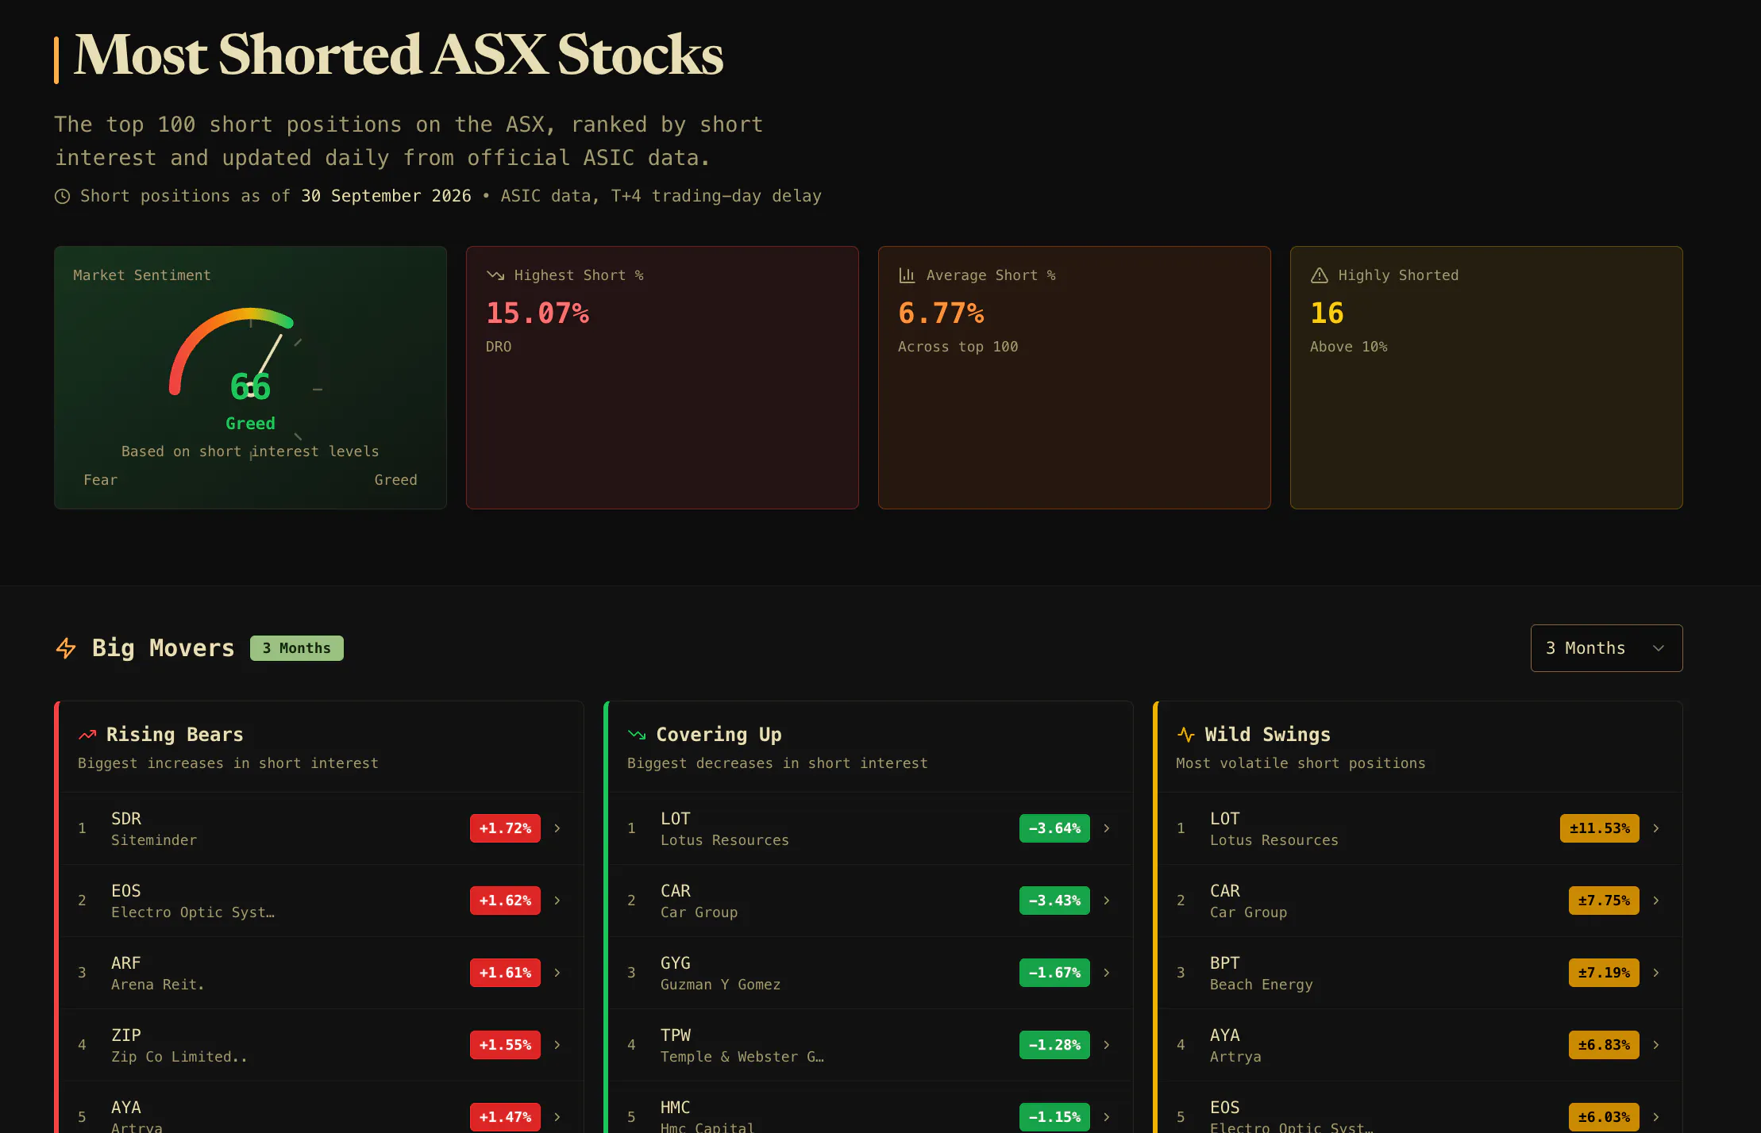Click the +1.62% badge for EOS
1761x1133 pixels.
point(505,901)
